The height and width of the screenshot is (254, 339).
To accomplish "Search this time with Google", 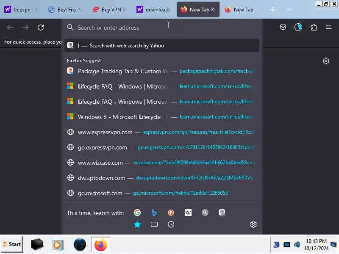I will click(137, 213).
